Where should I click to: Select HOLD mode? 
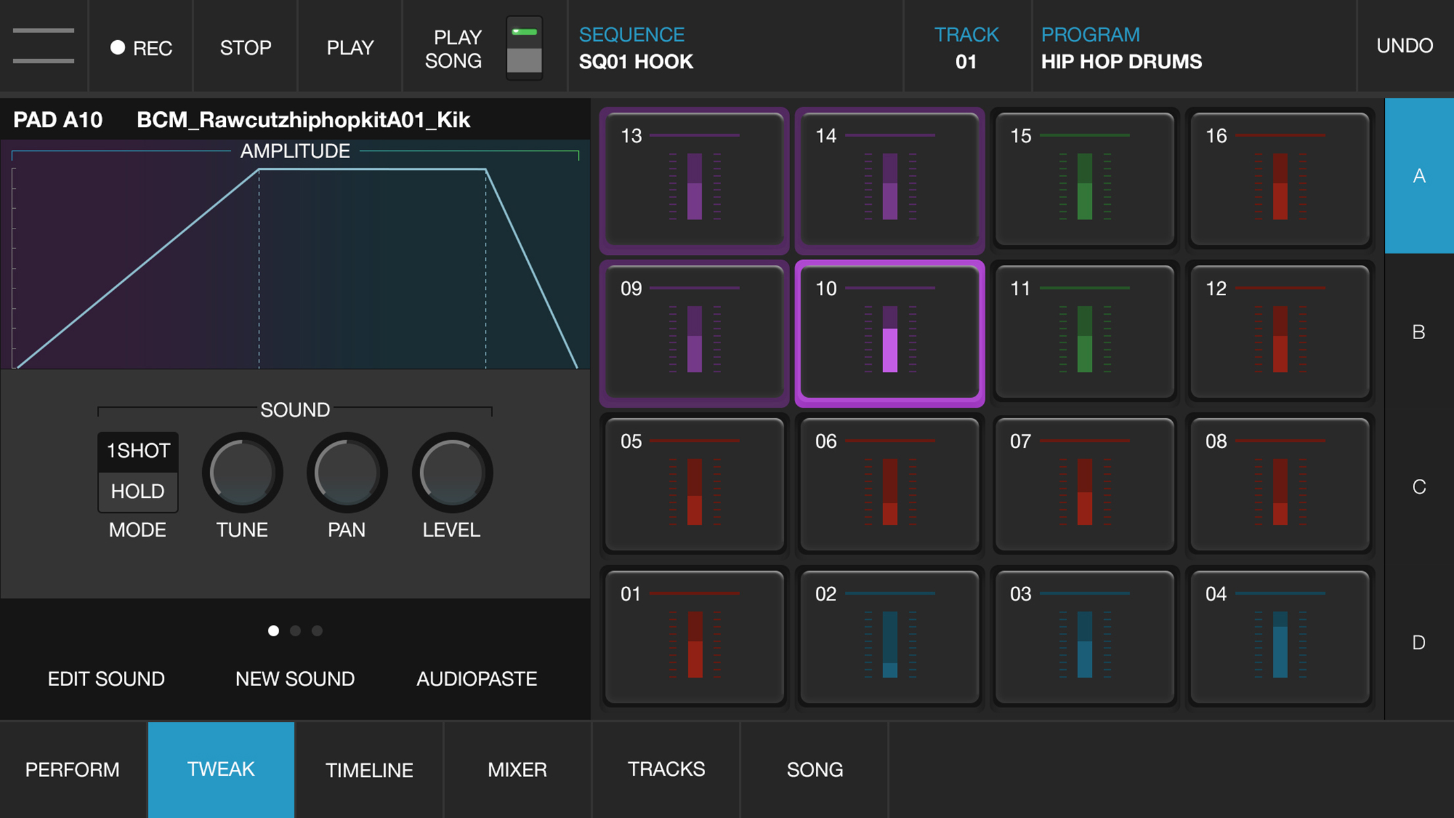click(138, 491)
